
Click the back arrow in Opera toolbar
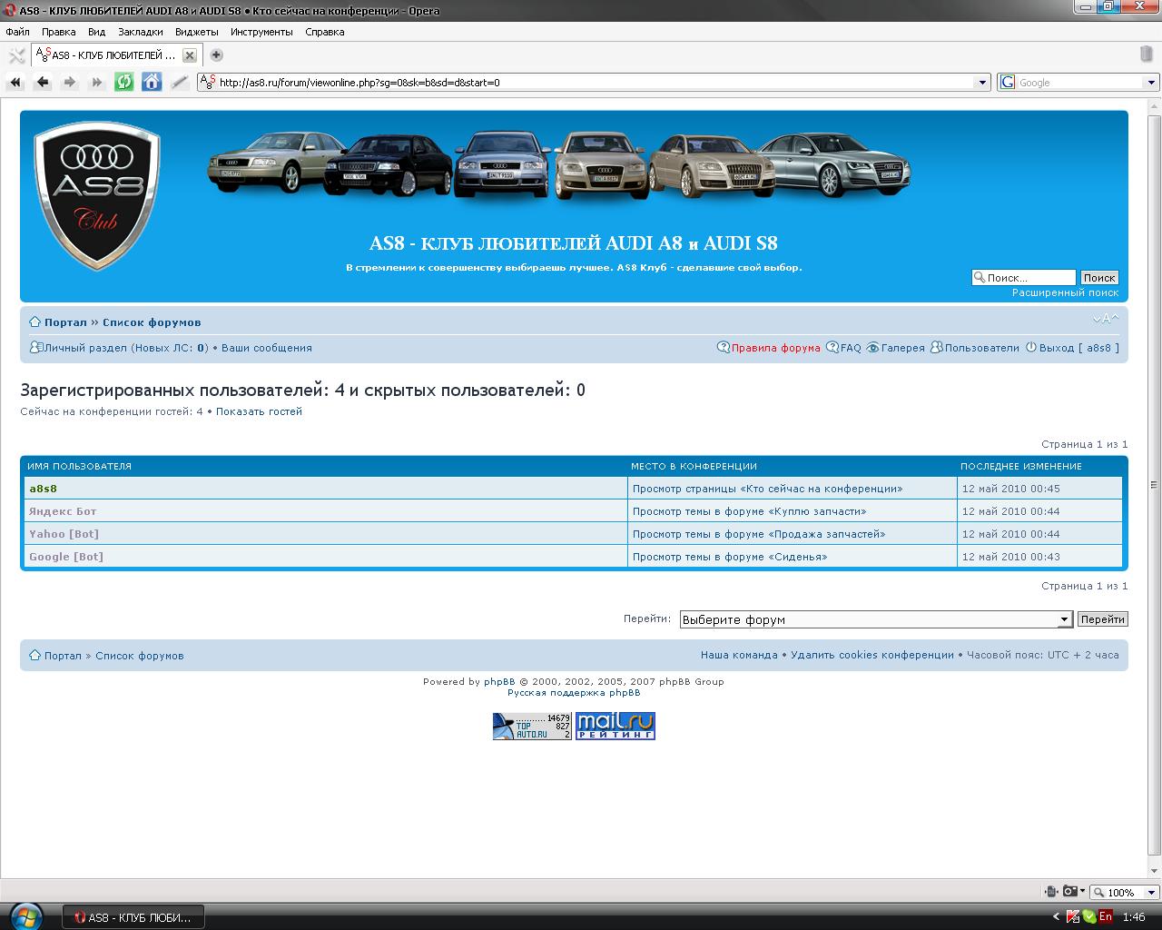[x=43, y=82]
